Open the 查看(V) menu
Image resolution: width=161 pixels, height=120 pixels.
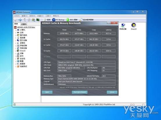click(24, 16)
